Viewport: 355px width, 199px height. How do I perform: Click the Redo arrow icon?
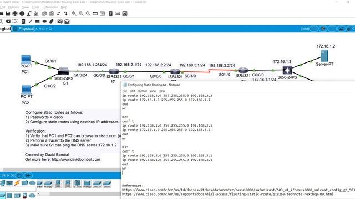65,14
